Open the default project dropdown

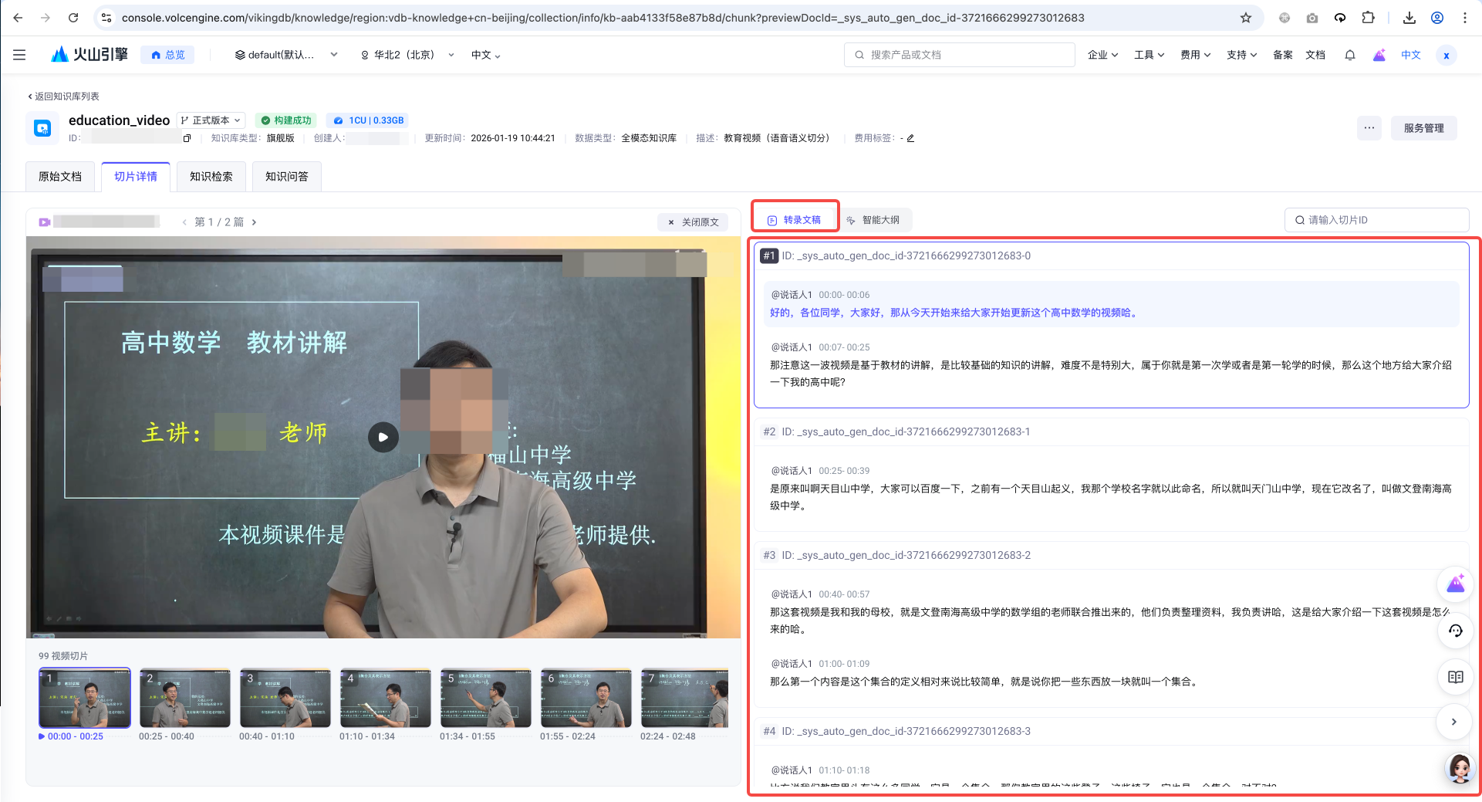click(286, 55)
